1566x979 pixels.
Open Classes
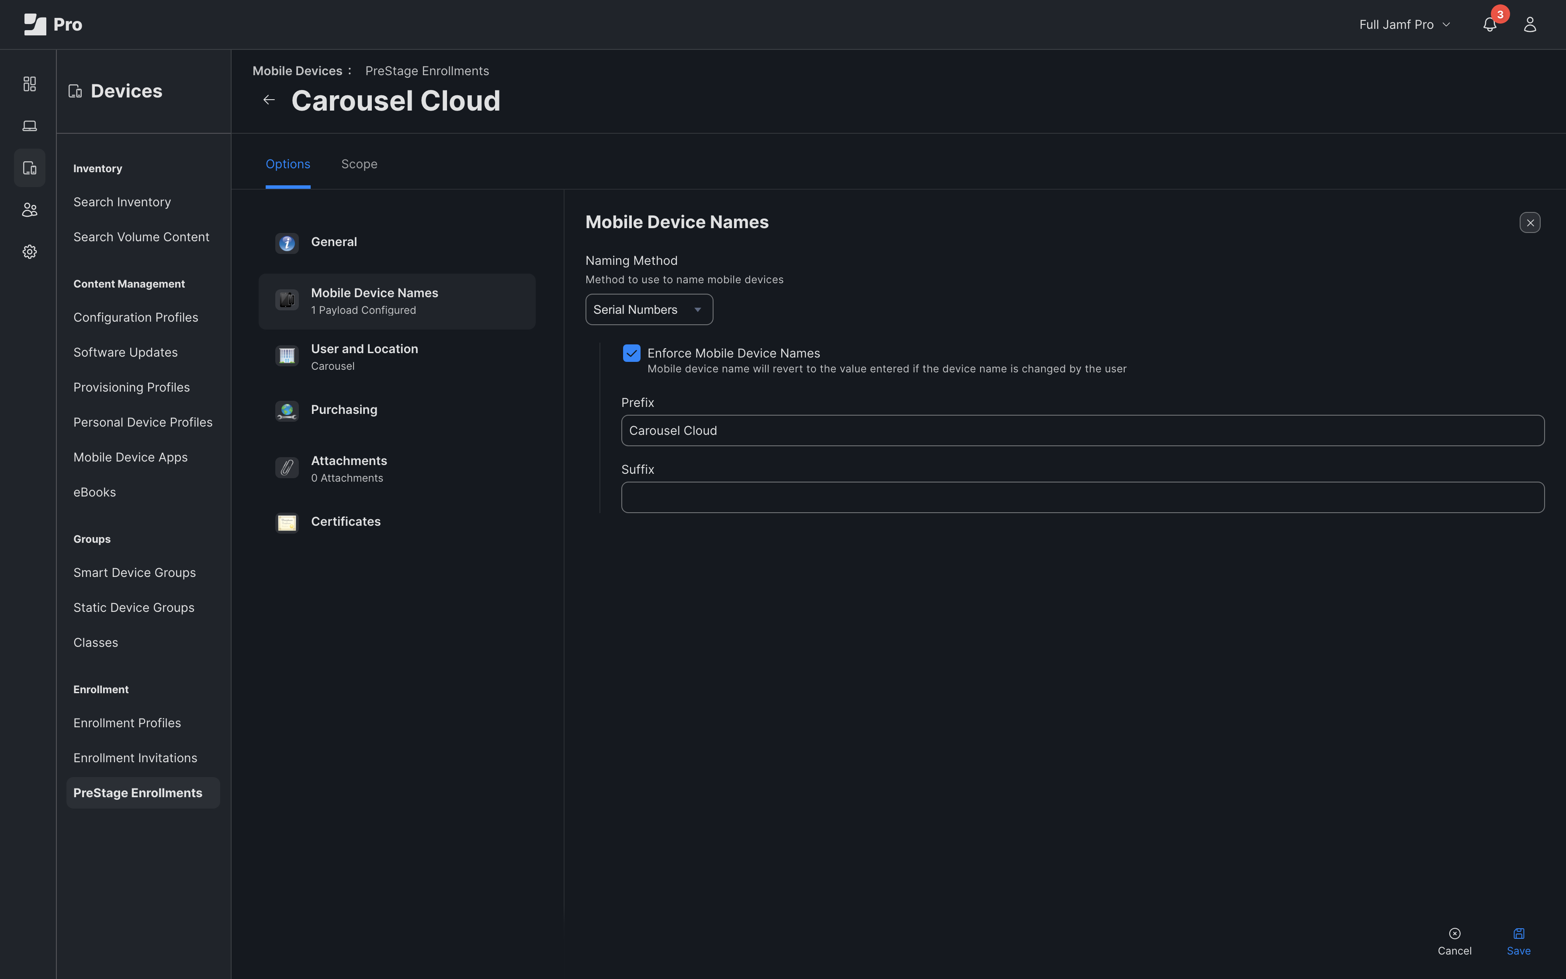(96, 642)
